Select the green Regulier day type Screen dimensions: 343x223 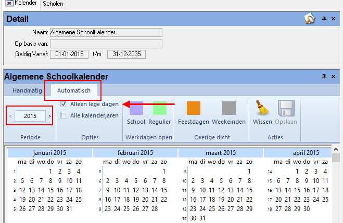[x=159, y=108]
